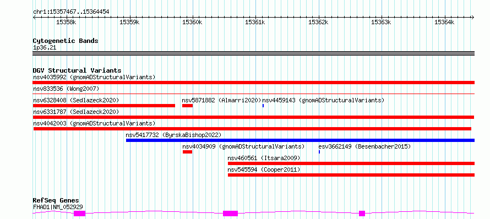Screen dimensions: 490x219
Task: Click the left arrowhead of the ruler
Action: click(x=34, y=17)
